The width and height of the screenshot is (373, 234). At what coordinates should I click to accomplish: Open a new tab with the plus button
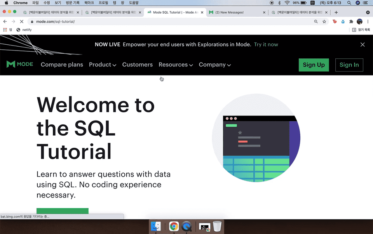pos(336,12)
